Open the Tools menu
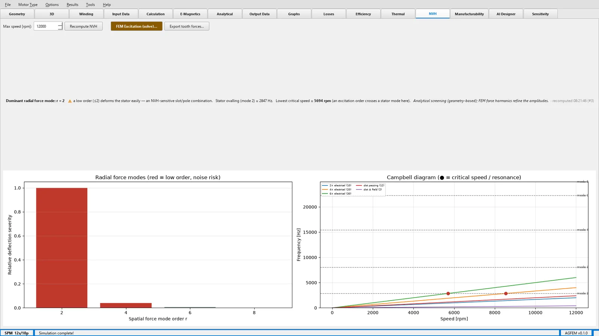Image resolution: width=599 pixels, height=336 pixels. point(90,4)
